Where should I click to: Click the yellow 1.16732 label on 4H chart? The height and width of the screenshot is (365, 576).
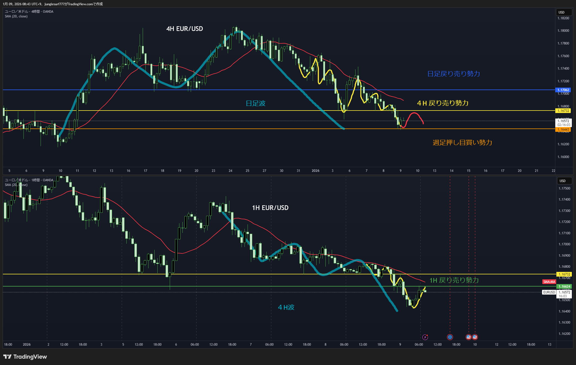tap(563, 111)
